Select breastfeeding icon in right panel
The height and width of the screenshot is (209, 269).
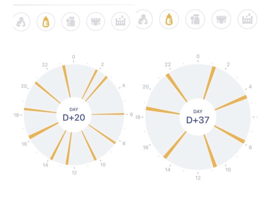[144, 19]
